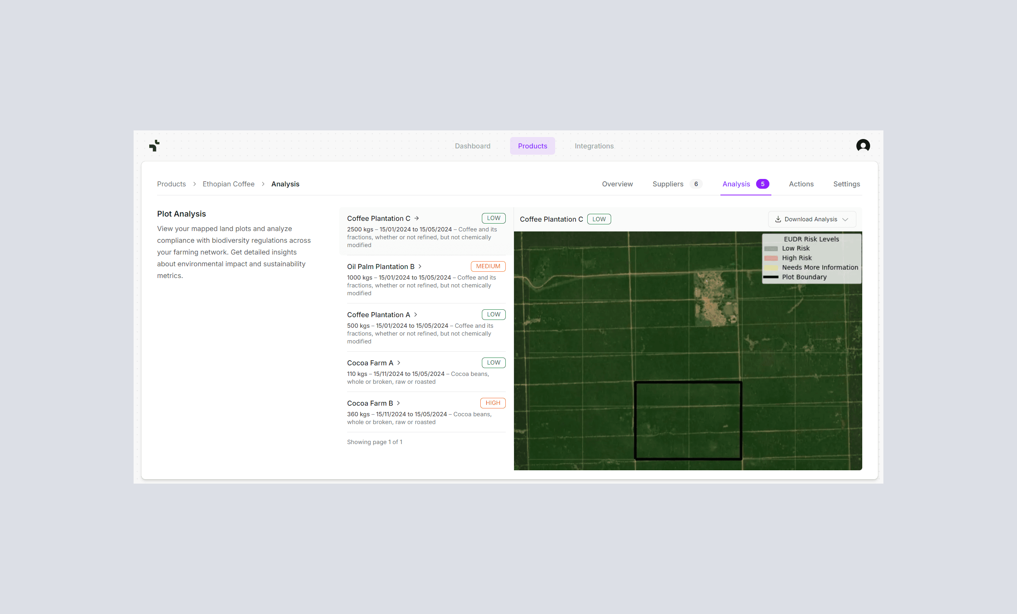The height and width of the screenshot is (614, 1017).
Task: Open the Settings tab
Action: pos(847,184)
